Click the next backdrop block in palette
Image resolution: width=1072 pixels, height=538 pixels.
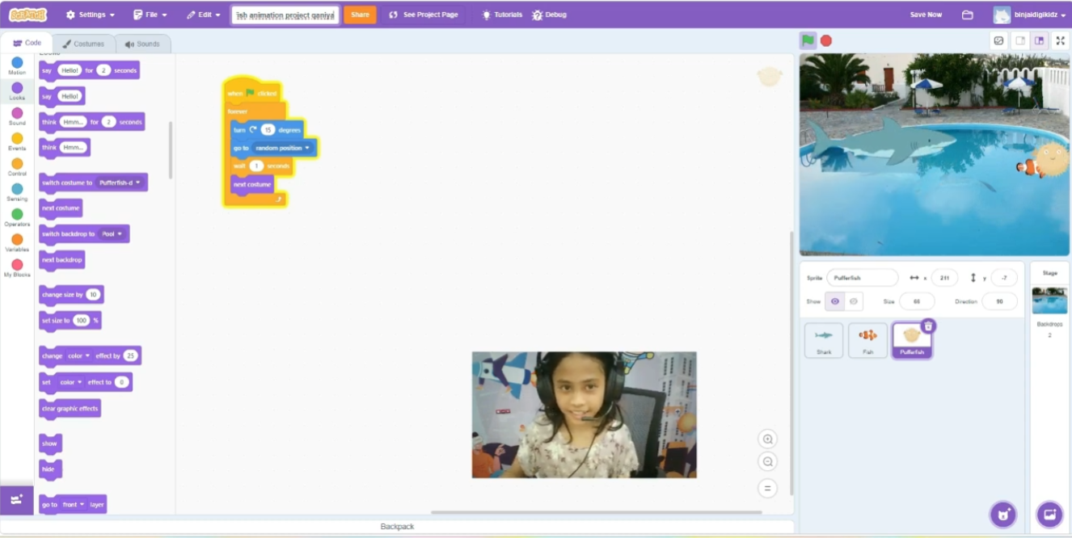coord(61,260)
